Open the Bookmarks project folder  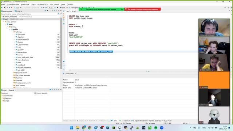8,96
